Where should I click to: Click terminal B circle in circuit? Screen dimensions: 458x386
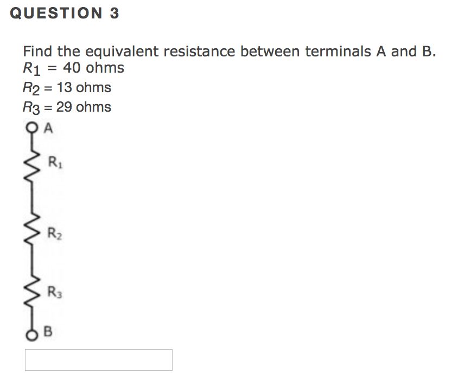pyautogui.click(x=32, y=335)
